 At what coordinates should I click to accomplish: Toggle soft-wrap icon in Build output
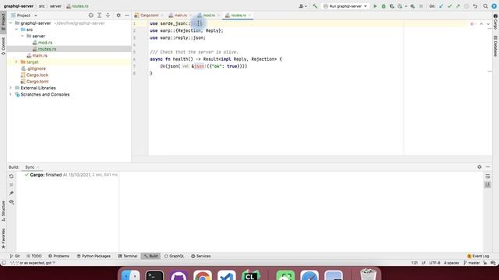point(487,177)
